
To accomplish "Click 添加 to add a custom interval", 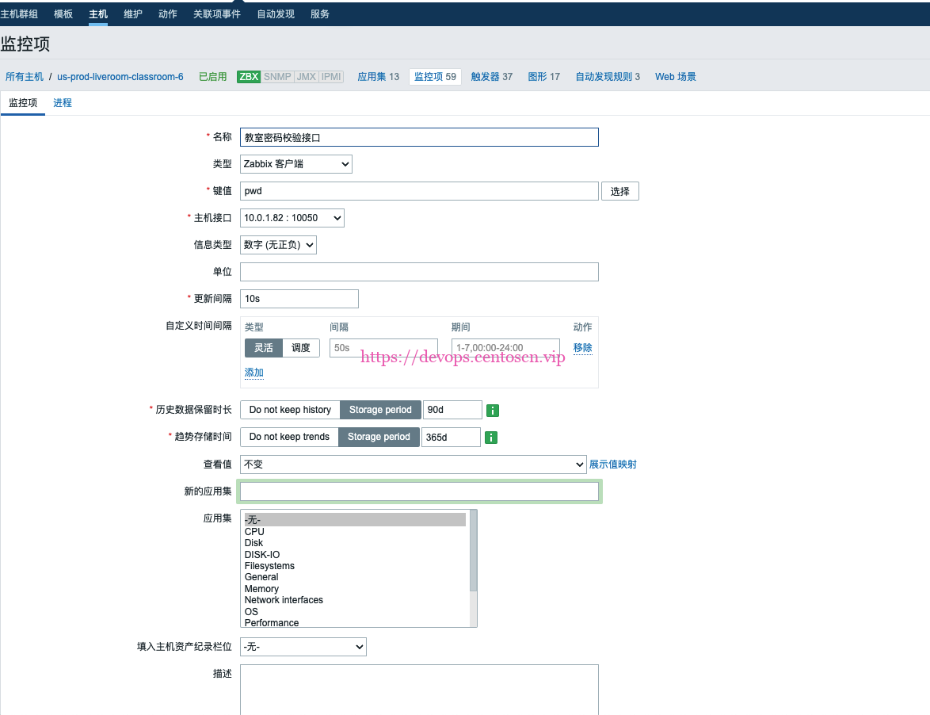I will [x=253, y=372].
